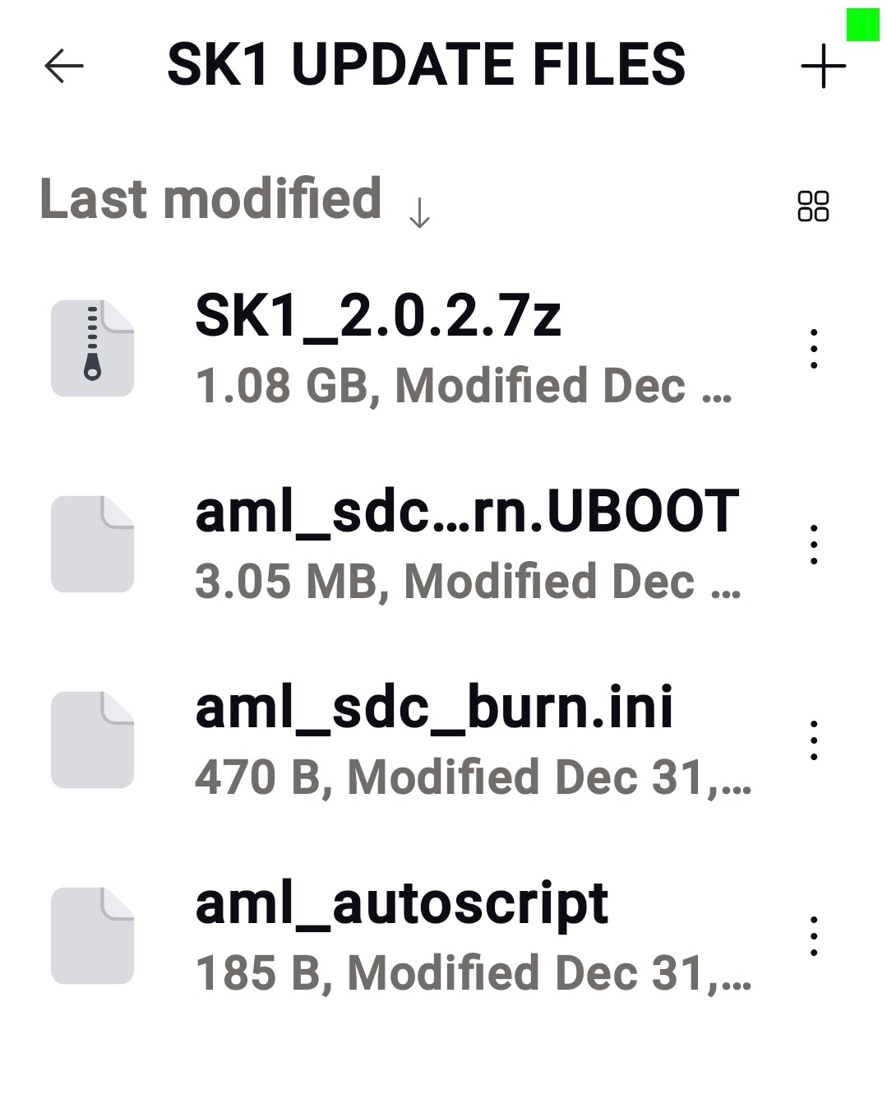Open more options for SK1_2.0.2.7z
Viewport: 887px width, 1095px height.
tap(813, 349)
